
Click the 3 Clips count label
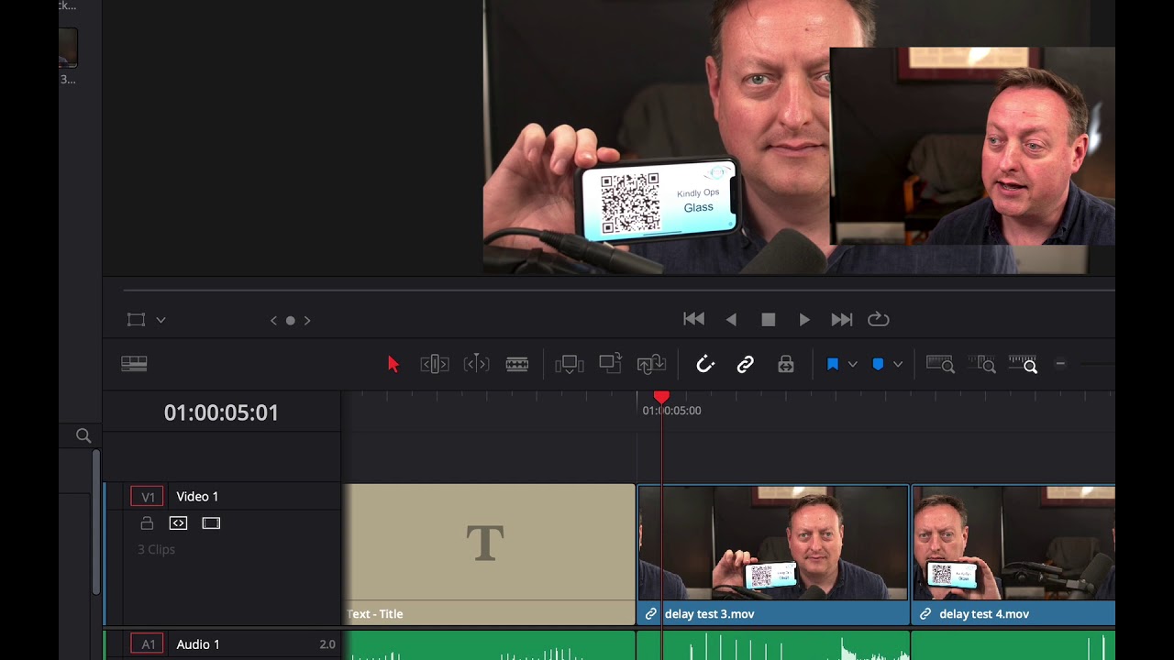coord(156,549)
